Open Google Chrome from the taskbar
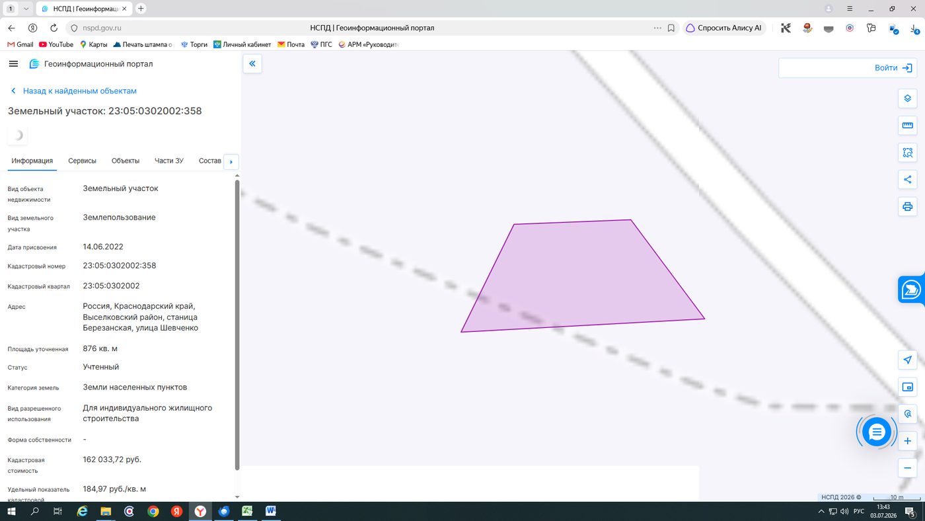925x521 pixels. click(x=153, y=511)
